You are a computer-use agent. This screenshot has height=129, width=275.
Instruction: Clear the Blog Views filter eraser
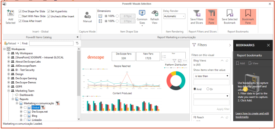coord(226,61)
